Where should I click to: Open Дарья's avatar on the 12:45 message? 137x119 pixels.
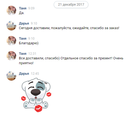click(11, 76)
